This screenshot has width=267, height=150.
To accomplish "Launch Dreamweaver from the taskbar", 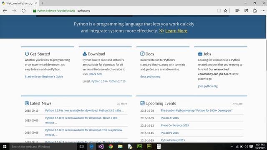I will (x=139, y=146).
